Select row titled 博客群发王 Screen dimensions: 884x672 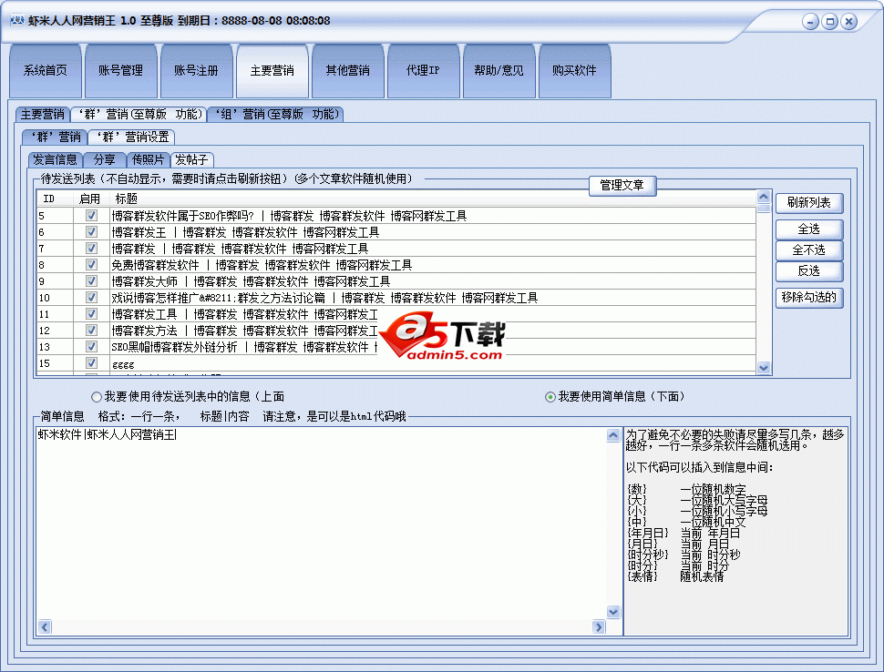[x=396, y=232]
